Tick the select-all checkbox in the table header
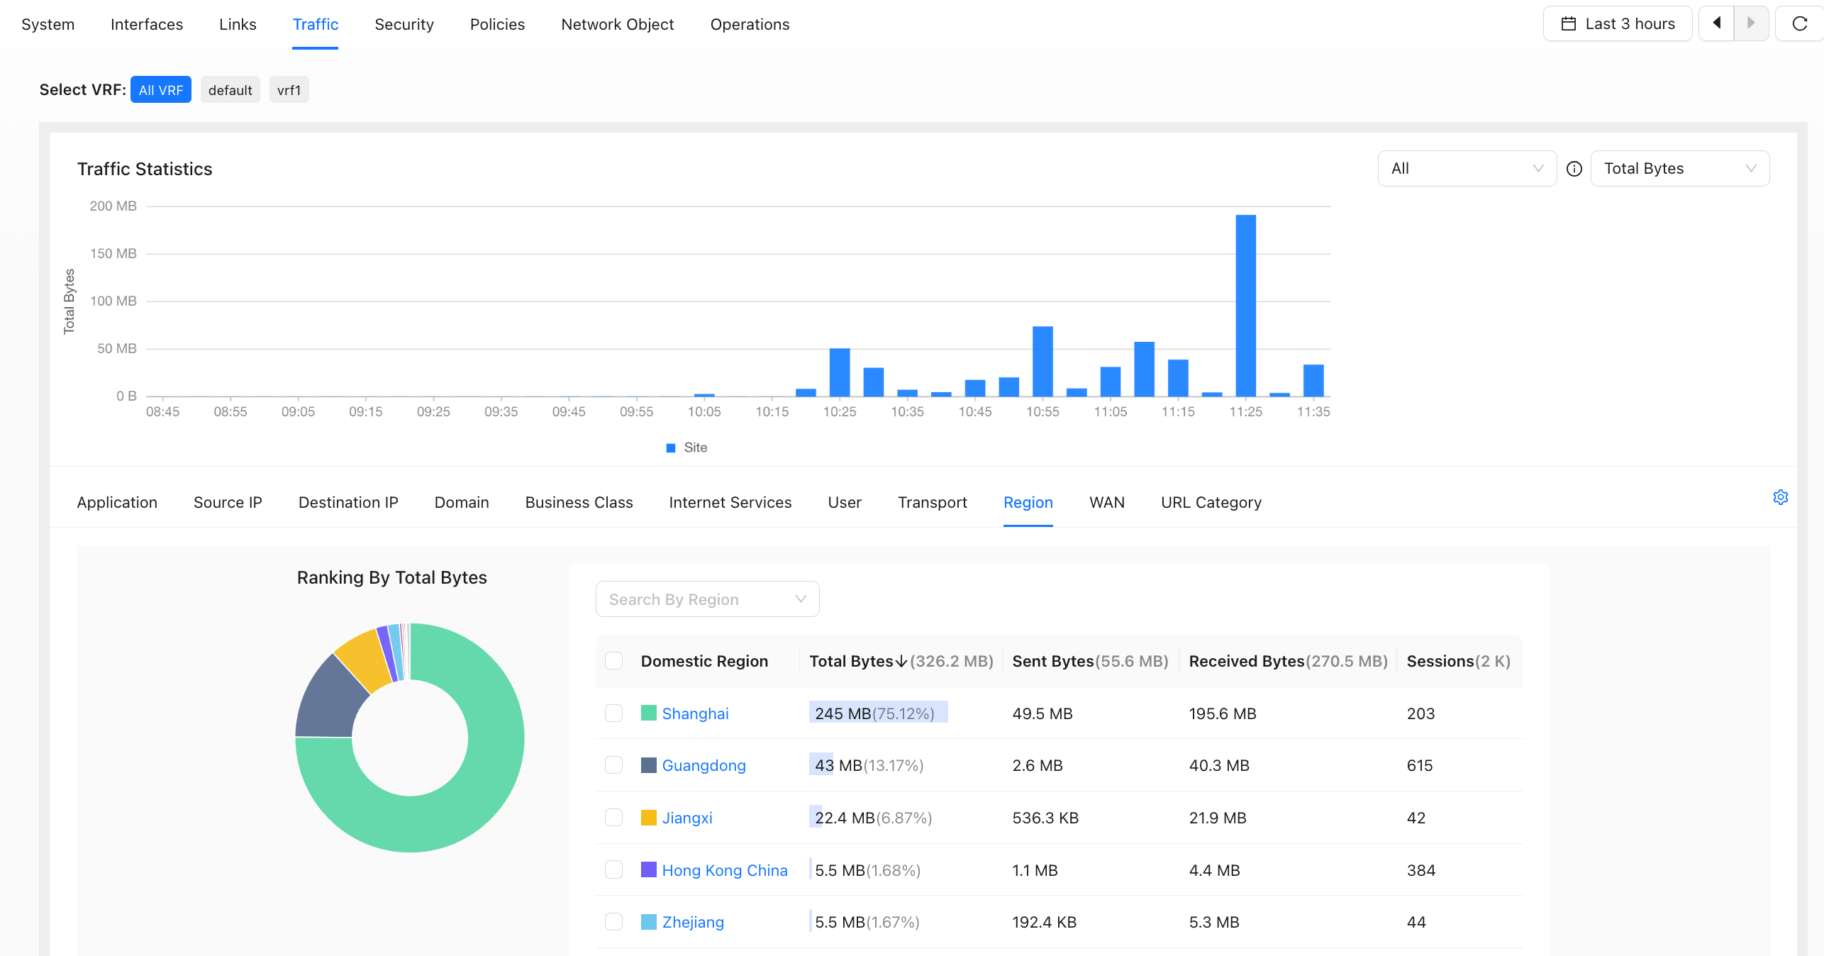The image size is (1824, 956). [613, 660]
